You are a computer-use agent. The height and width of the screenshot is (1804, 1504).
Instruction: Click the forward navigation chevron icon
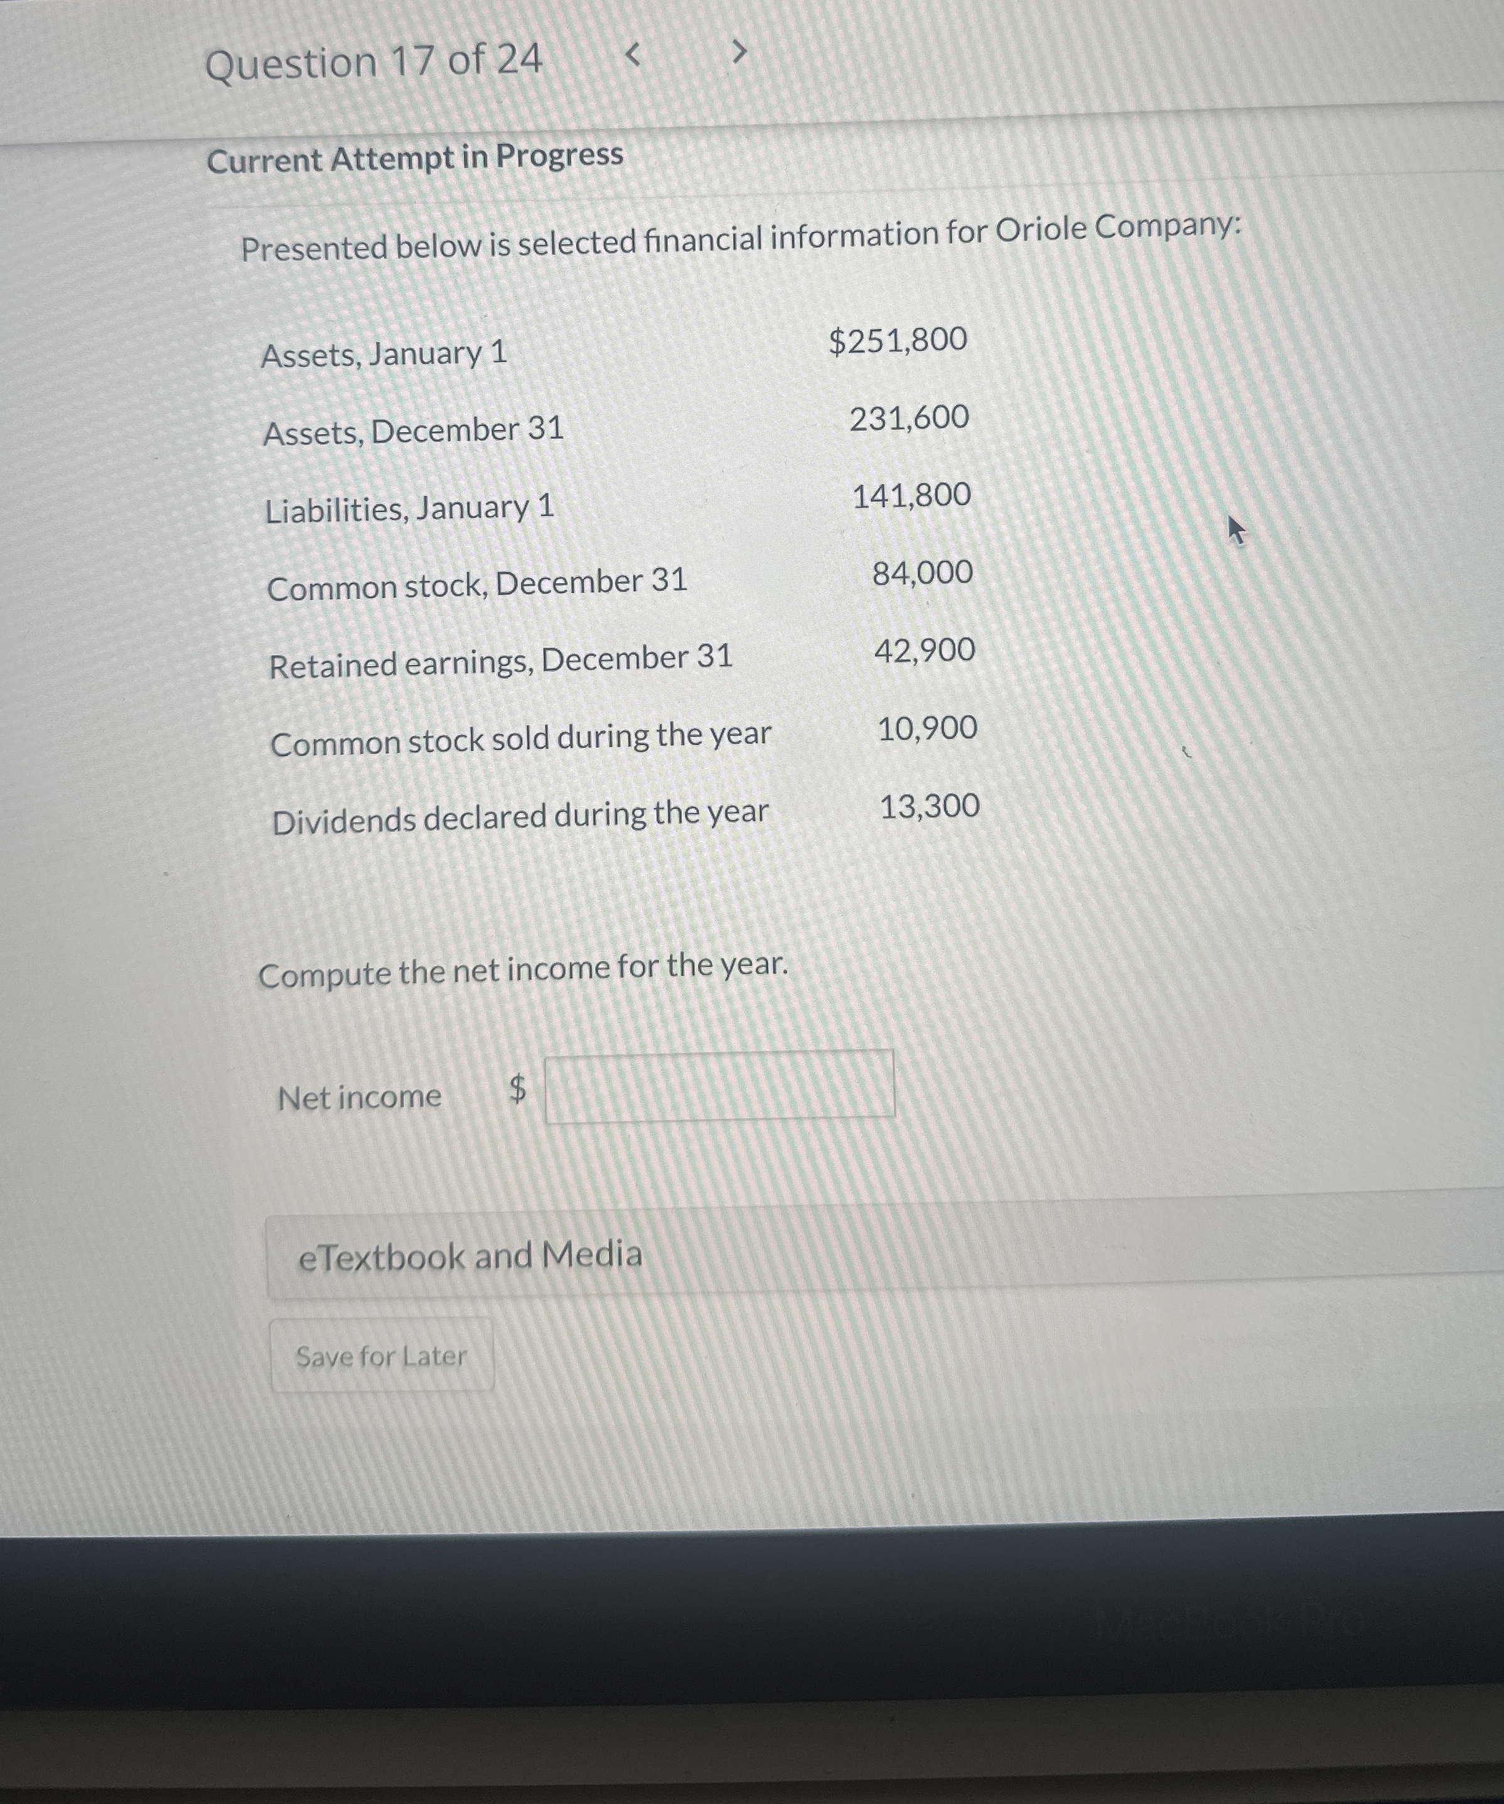tap(739, 51)
